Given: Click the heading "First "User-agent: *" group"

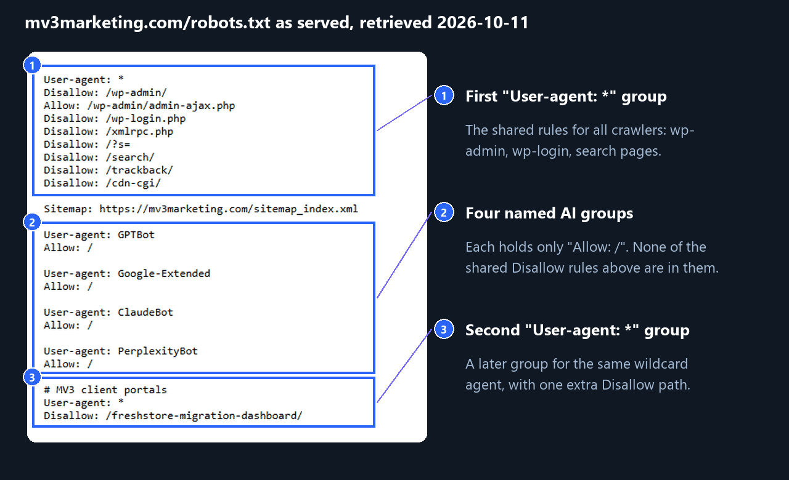Looking at the screenshot, I should [x=566, y=97].
